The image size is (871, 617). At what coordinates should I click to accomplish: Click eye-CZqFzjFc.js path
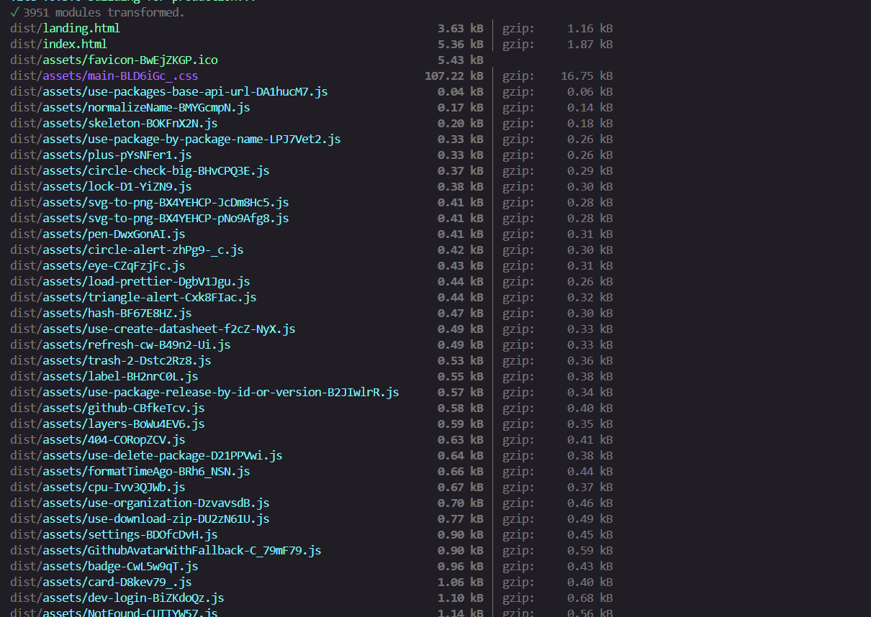click(97, 265)
